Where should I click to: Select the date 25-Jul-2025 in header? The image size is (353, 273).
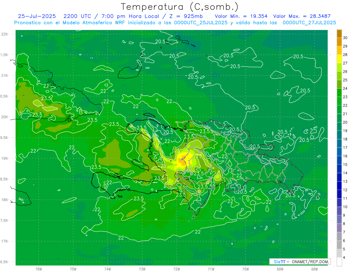click(x=37, y=16)
